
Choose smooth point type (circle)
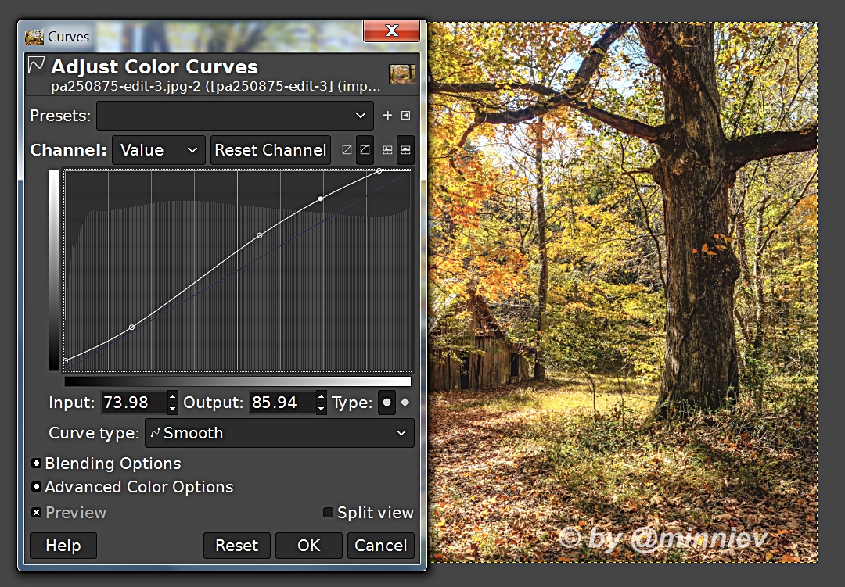pyautogui.click(x=387, y=403)
